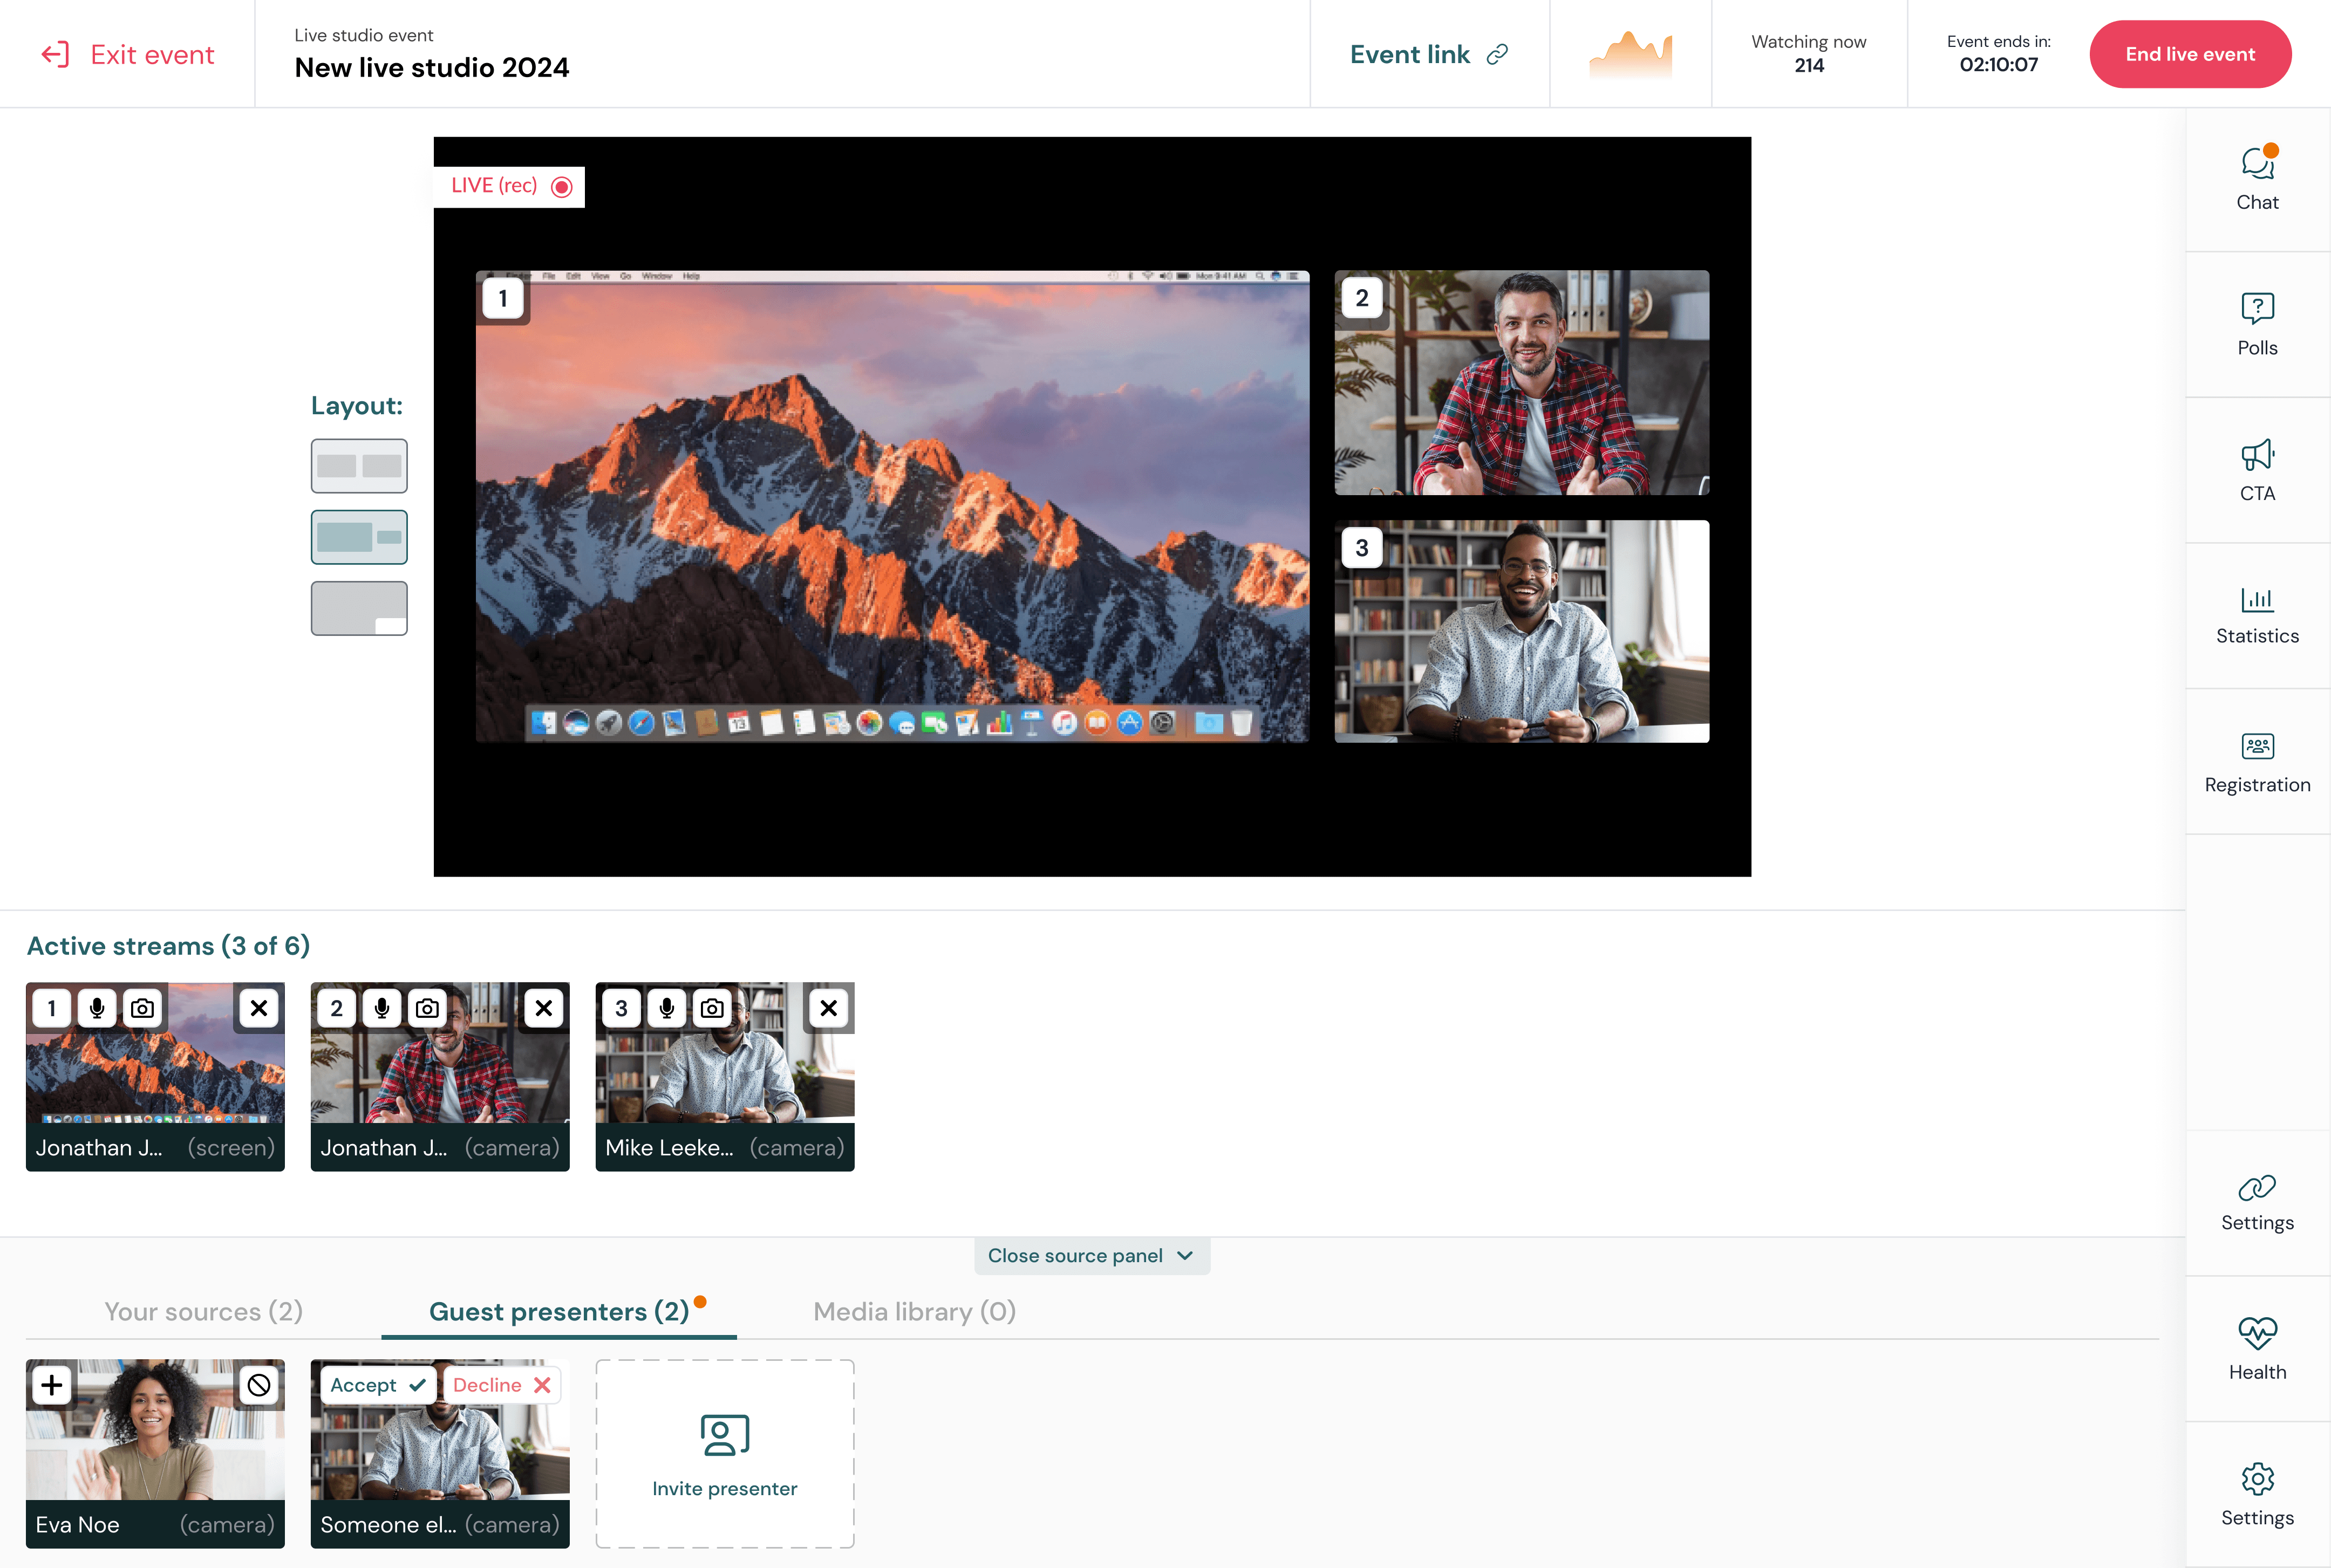Click stream position badge 3 in active streams

coord(621,1008)
